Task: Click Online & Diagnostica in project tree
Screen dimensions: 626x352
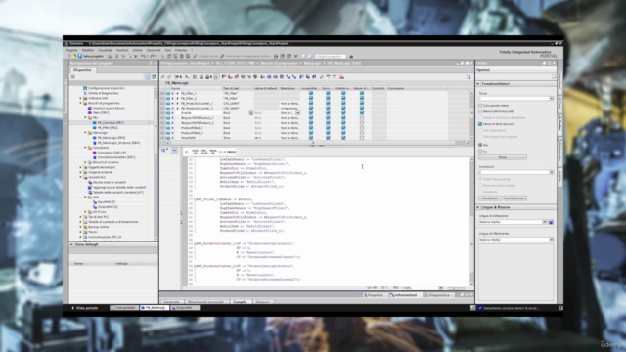Action: coord(103,93)
